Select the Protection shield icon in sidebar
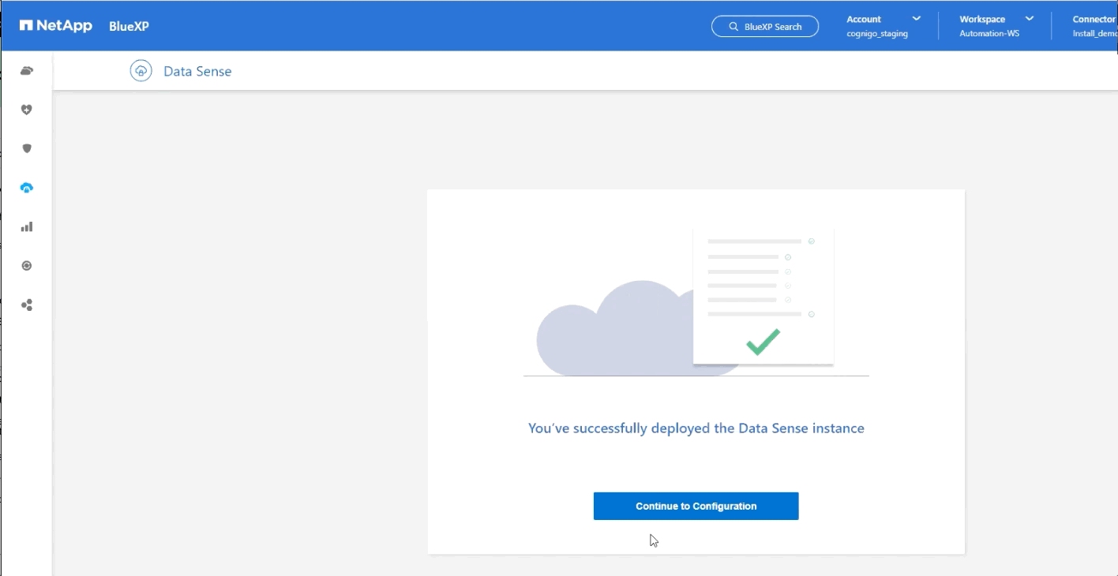This screenshot has width=1118, height=576. point(27,149)
